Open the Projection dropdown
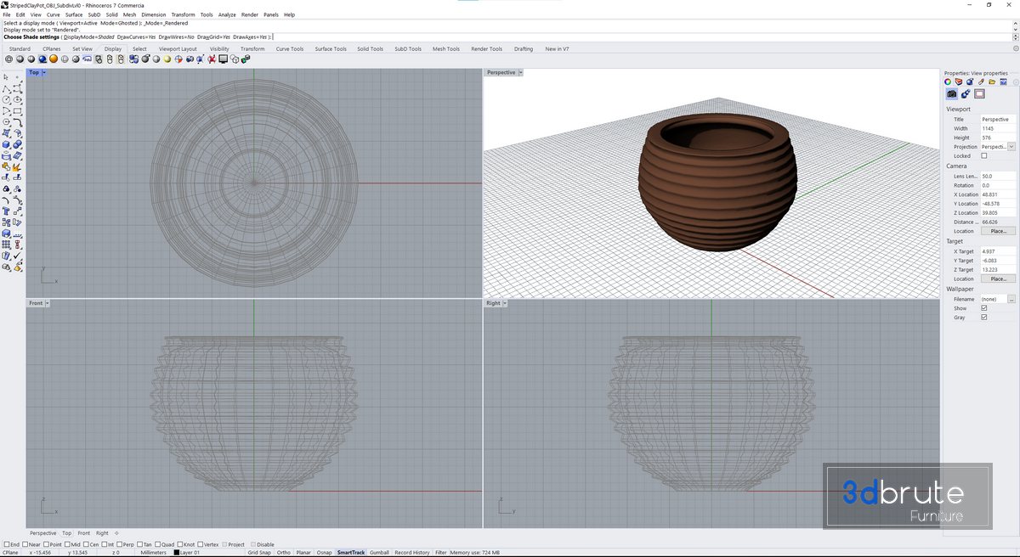This screenshot has height=557, width=1020. click(x=1011, y=147)
